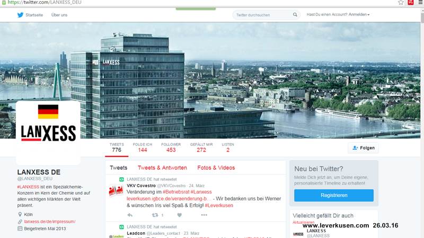The width and height of the screenshot is (424, 238).
Task: Bookmark page with the star icon
Action: coord(401,3)
